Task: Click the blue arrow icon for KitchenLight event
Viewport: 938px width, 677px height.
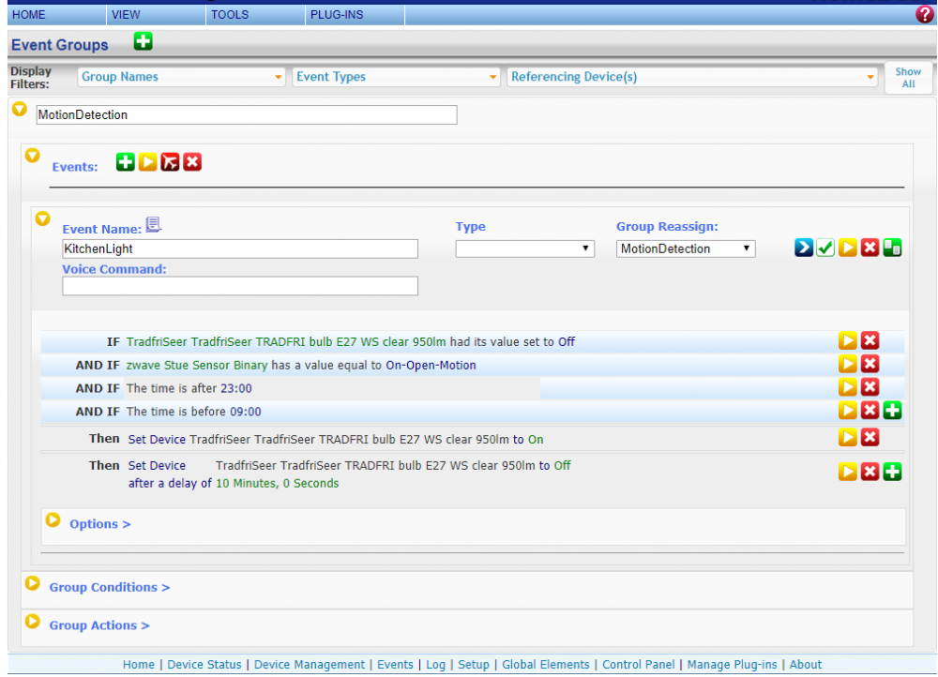Action: click(804, 248)
